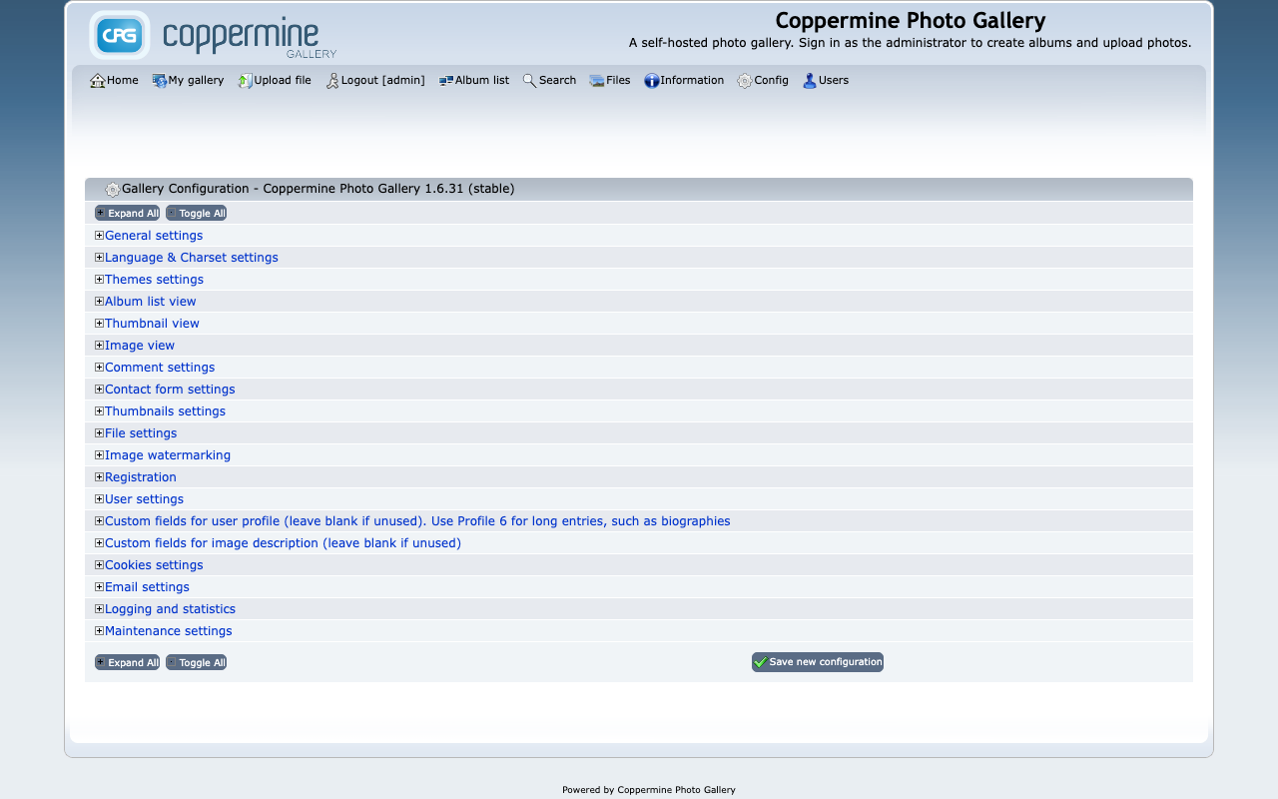Click the top Expand All button
Image resolution: width=1278 pixels, height=799 pixels.
click(127, 213)
